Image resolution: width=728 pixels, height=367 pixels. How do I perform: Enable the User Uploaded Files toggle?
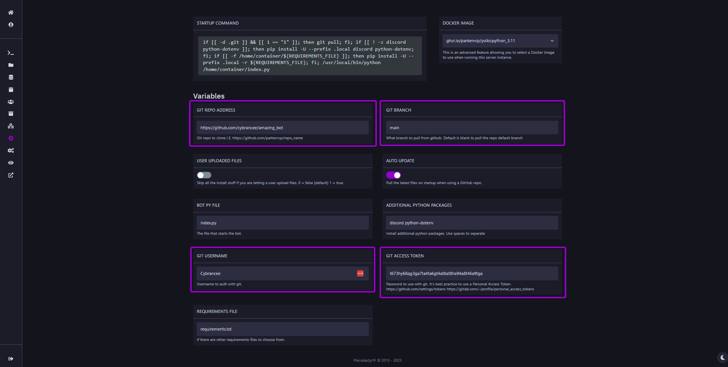(204, 175)
